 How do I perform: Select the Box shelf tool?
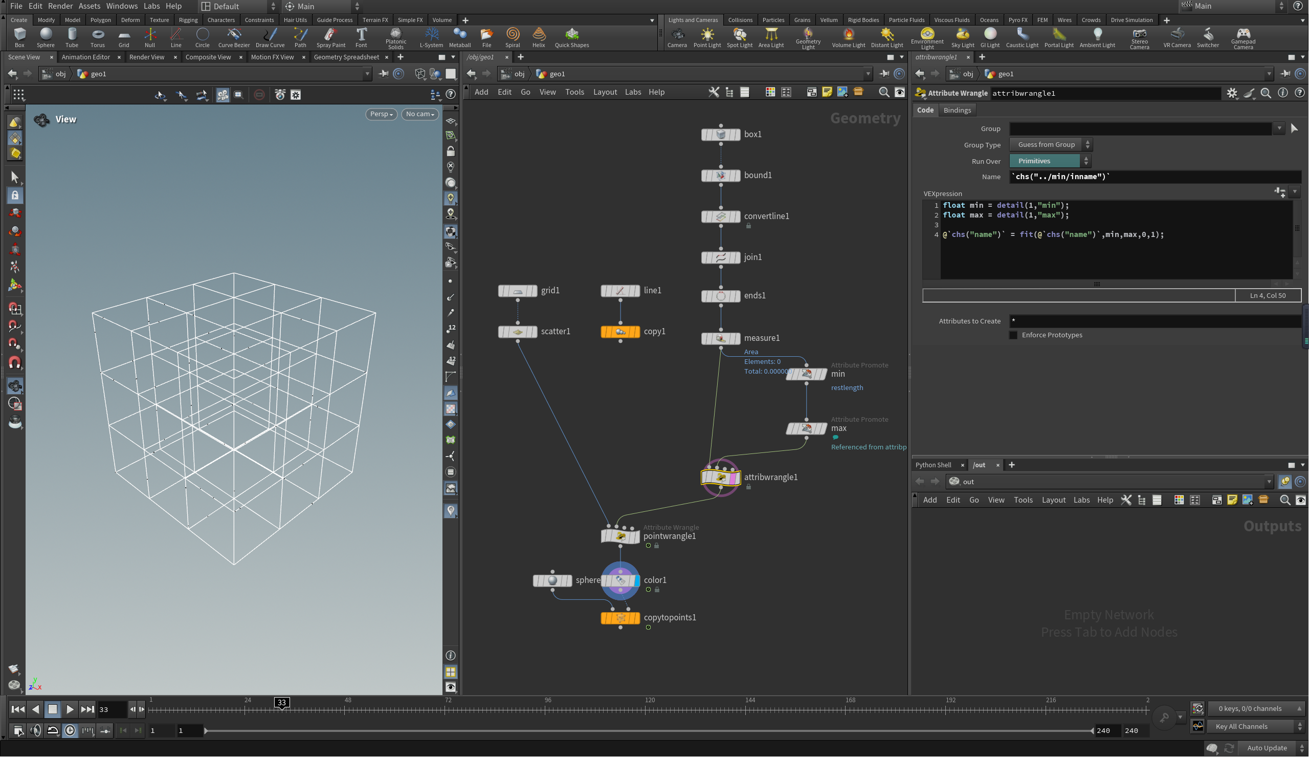[19, 37]
